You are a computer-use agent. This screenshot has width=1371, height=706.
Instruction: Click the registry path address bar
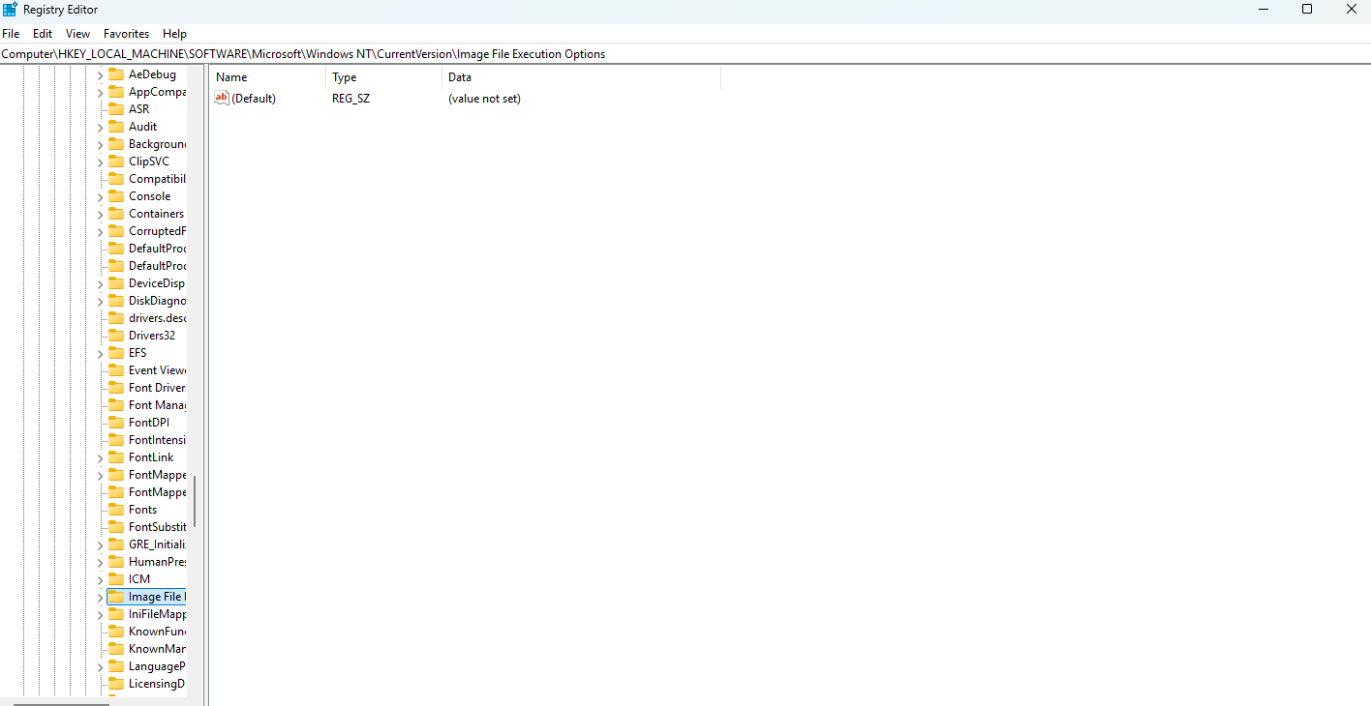pyautogui.click(x=685, y=54)
